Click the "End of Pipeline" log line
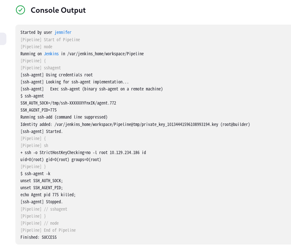The width and height of the screenshot is (291, 249). [x=48, y=230]
